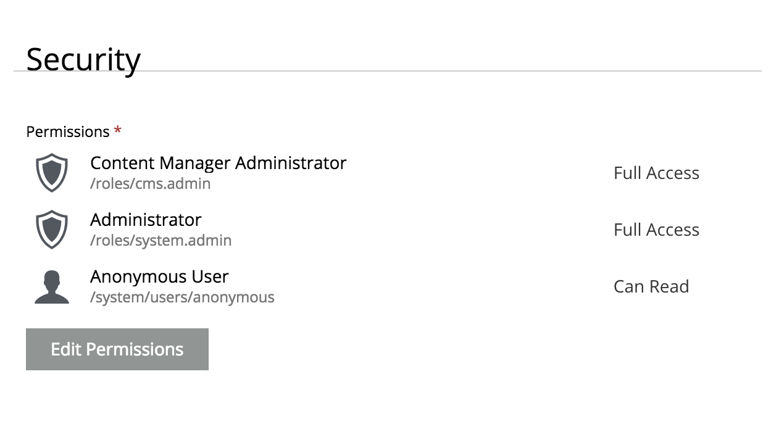Image resolution: width=779 pixels, height=432 pixels.
Task: Click the Anonymous User silhouette icon
Action: (x=52, y=287)
